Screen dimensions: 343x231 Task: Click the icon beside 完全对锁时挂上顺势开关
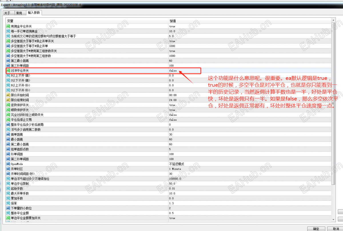(8, 115)
